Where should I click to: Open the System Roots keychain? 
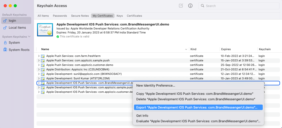(19, 50)
